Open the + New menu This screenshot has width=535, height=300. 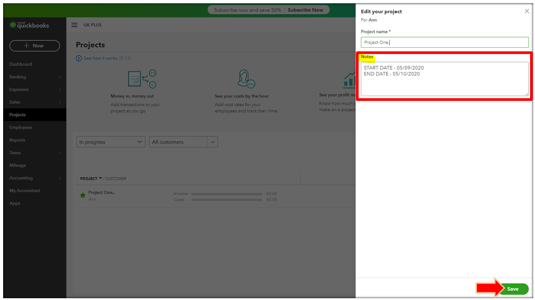click(x=34, y=46)
